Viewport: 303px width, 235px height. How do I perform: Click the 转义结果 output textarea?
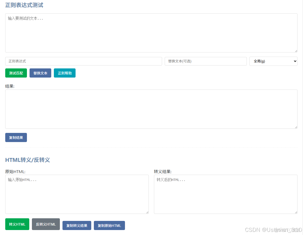point(225,194)
